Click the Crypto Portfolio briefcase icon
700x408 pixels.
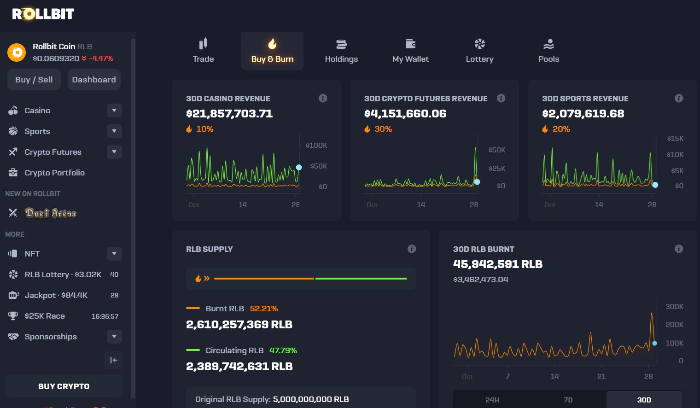pos(13,173)
